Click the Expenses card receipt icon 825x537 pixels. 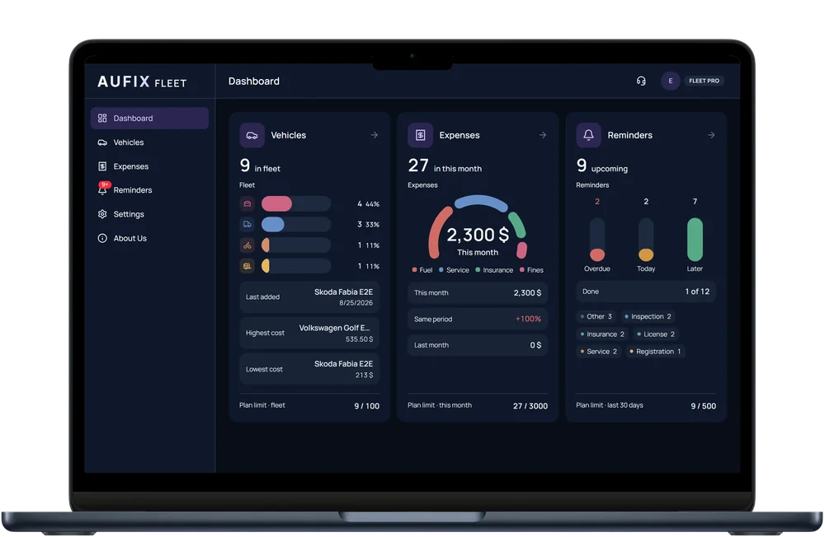[x=421, y=136]
